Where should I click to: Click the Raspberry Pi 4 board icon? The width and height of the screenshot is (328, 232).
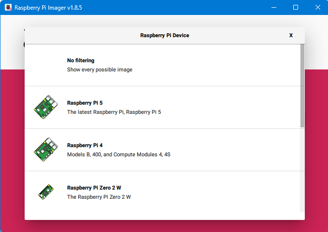pyautogui.click(x=45, y=150)
